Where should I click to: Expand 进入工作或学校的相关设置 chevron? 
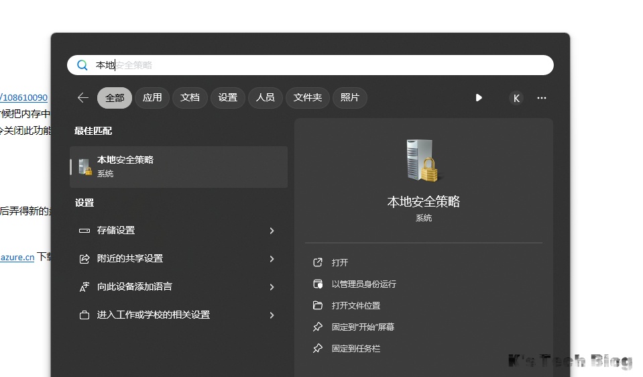coord(272,315)
